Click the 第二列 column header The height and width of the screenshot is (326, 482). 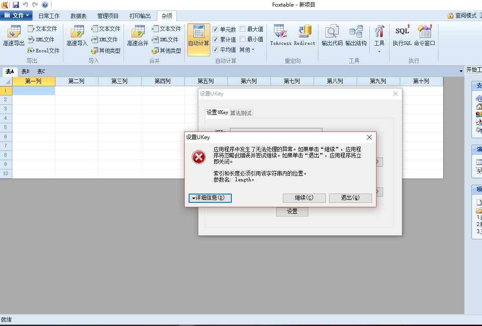[77, 81]
